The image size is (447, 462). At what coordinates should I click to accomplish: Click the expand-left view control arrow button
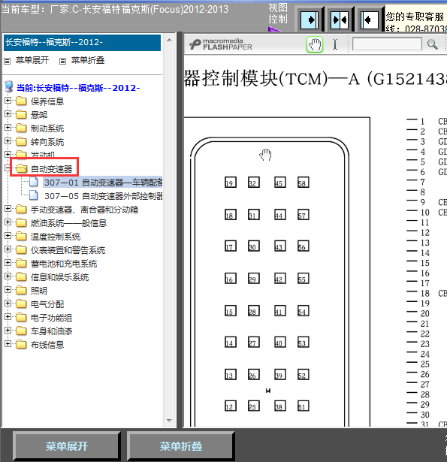(x=370, y=20)
